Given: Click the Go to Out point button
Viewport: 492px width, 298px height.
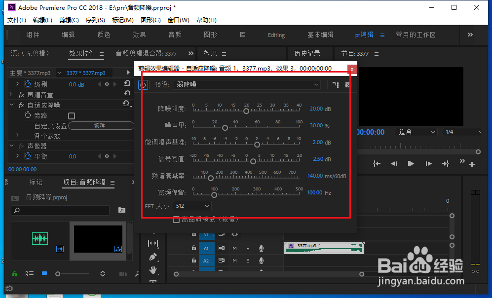Looking at the screenshot, I should [445, 163].
